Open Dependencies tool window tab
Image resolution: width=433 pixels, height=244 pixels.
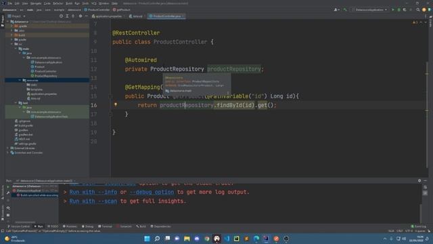tap(160, 226)
